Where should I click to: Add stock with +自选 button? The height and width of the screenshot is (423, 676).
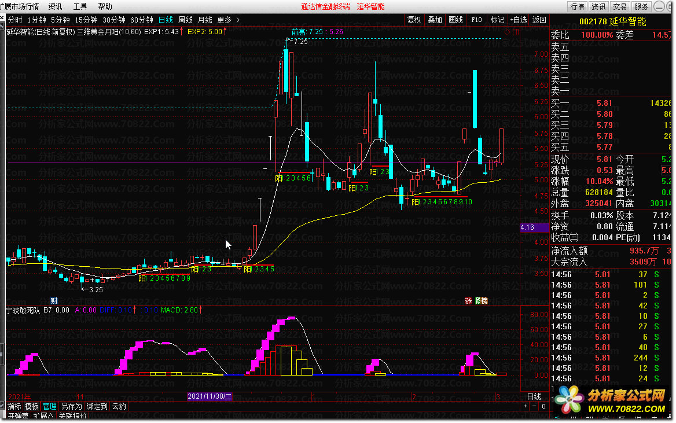pos(518,20)
